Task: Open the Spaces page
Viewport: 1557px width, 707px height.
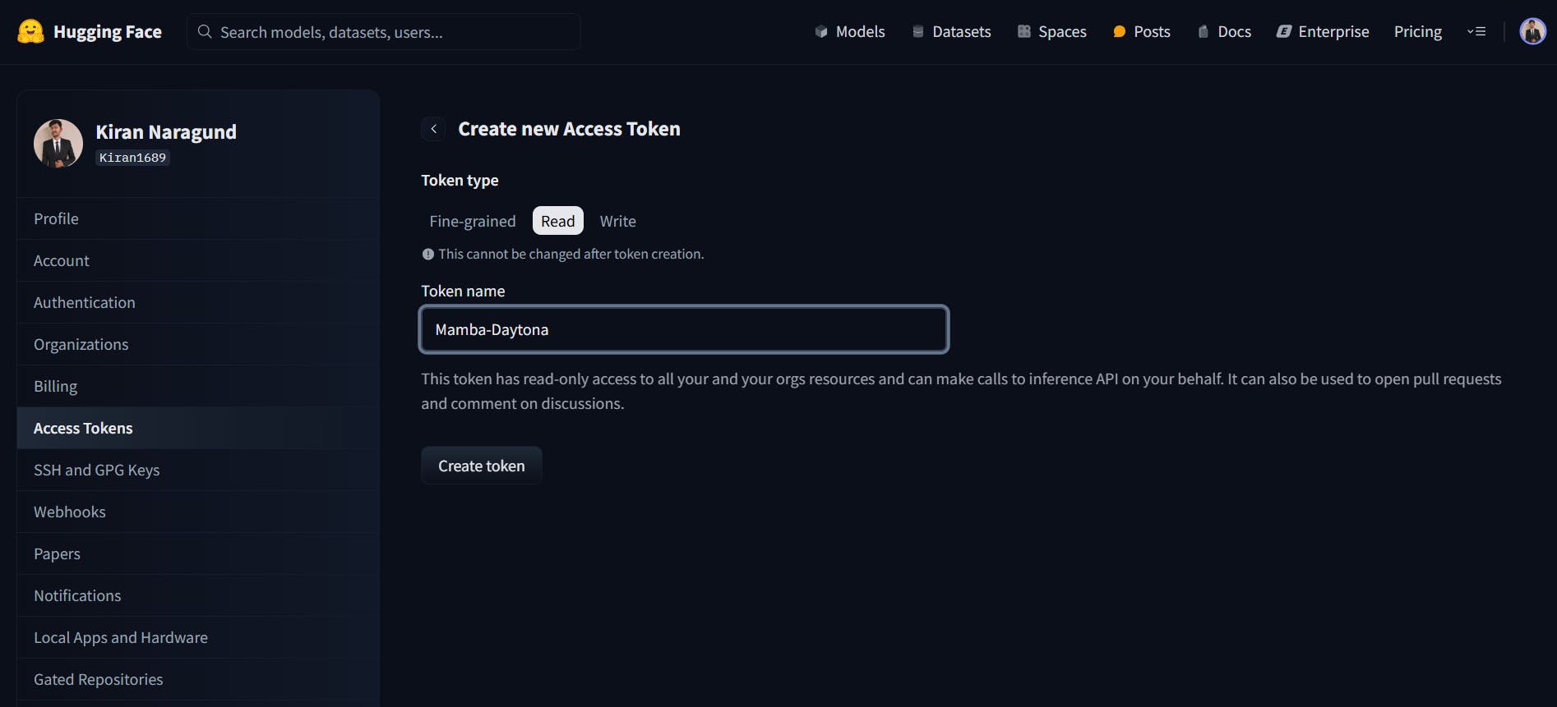Action: [1052, 32]
